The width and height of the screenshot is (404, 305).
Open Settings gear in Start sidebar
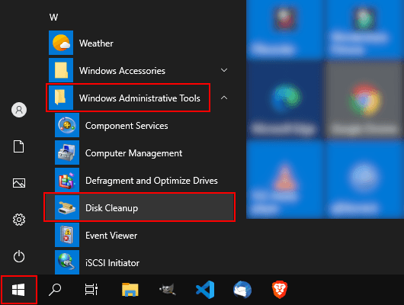pyautogui.click(x=19, y=220)
